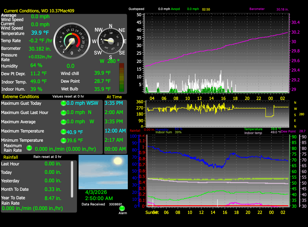Screen dimensions: 308x227
Task: Click the Current Conditions heading
Action: point(39,11)
